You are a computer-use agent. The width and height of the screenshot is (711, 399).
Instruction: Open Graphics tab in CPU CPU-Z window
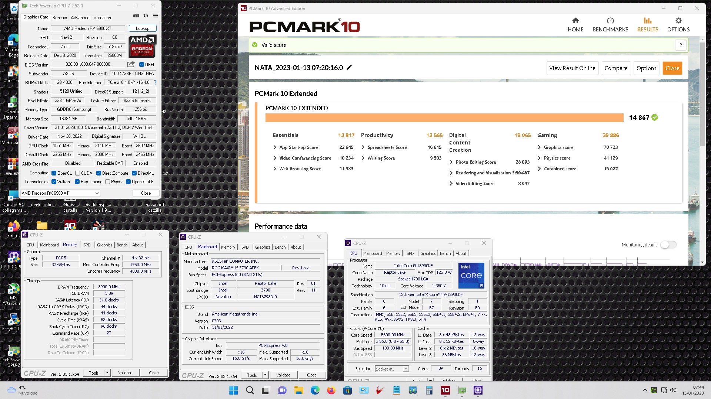click(x=428, y=253)
